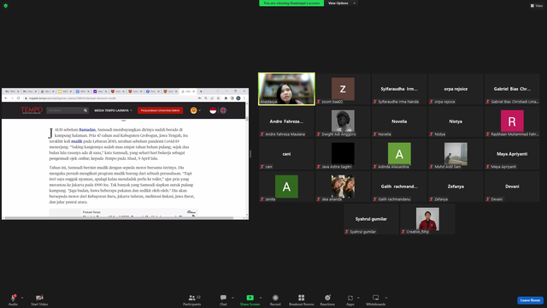Click the Tempo logo in shared browser
This screenshot has height=308, width=547.
coord(32,110)
